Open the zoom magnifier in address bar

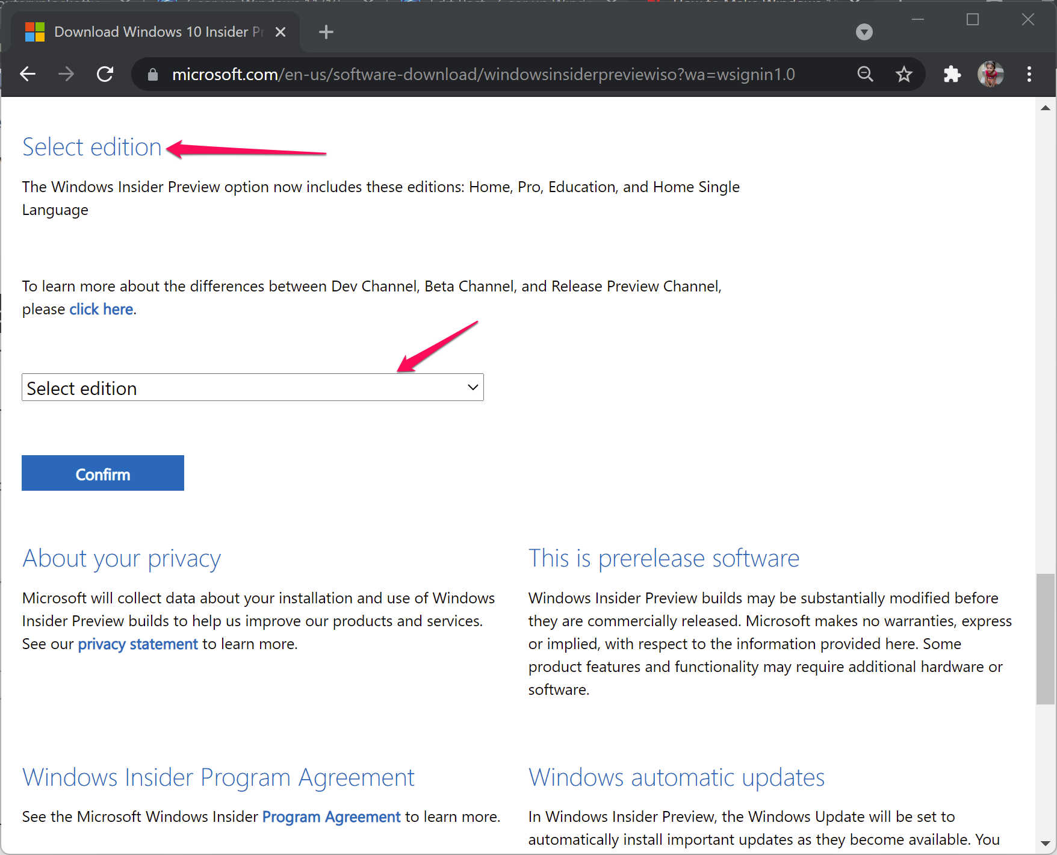(x=865, y=74)
